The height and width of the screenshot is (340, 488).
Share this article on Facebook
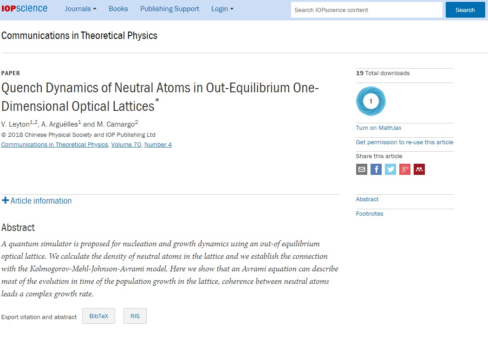coord(376,169)
